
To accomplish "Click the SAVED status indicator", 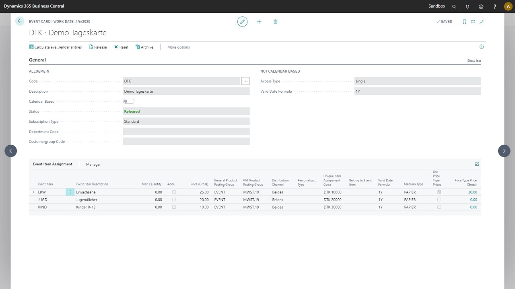I will [x=444, y=22].
